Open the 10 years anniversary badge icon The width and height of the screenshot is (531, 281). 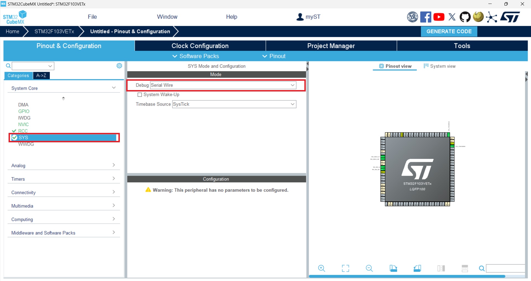[412, 17]
